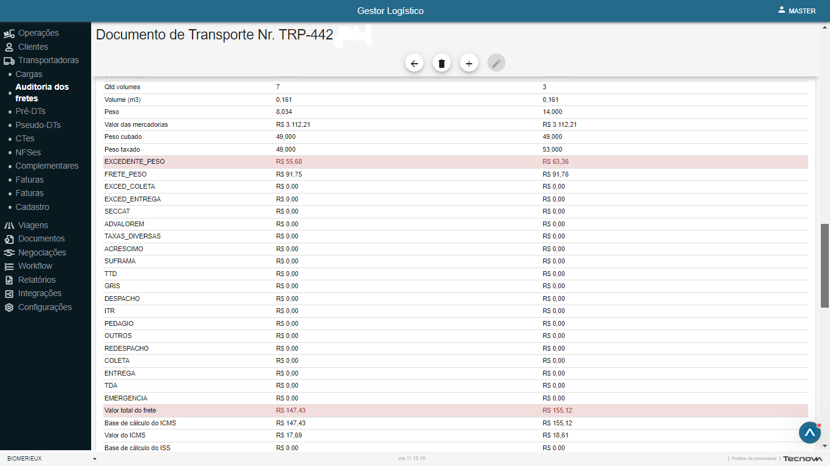Screen dimensions: 830x466
Task: Click the Documentos sidebar icon
Action: click(9, 239)
